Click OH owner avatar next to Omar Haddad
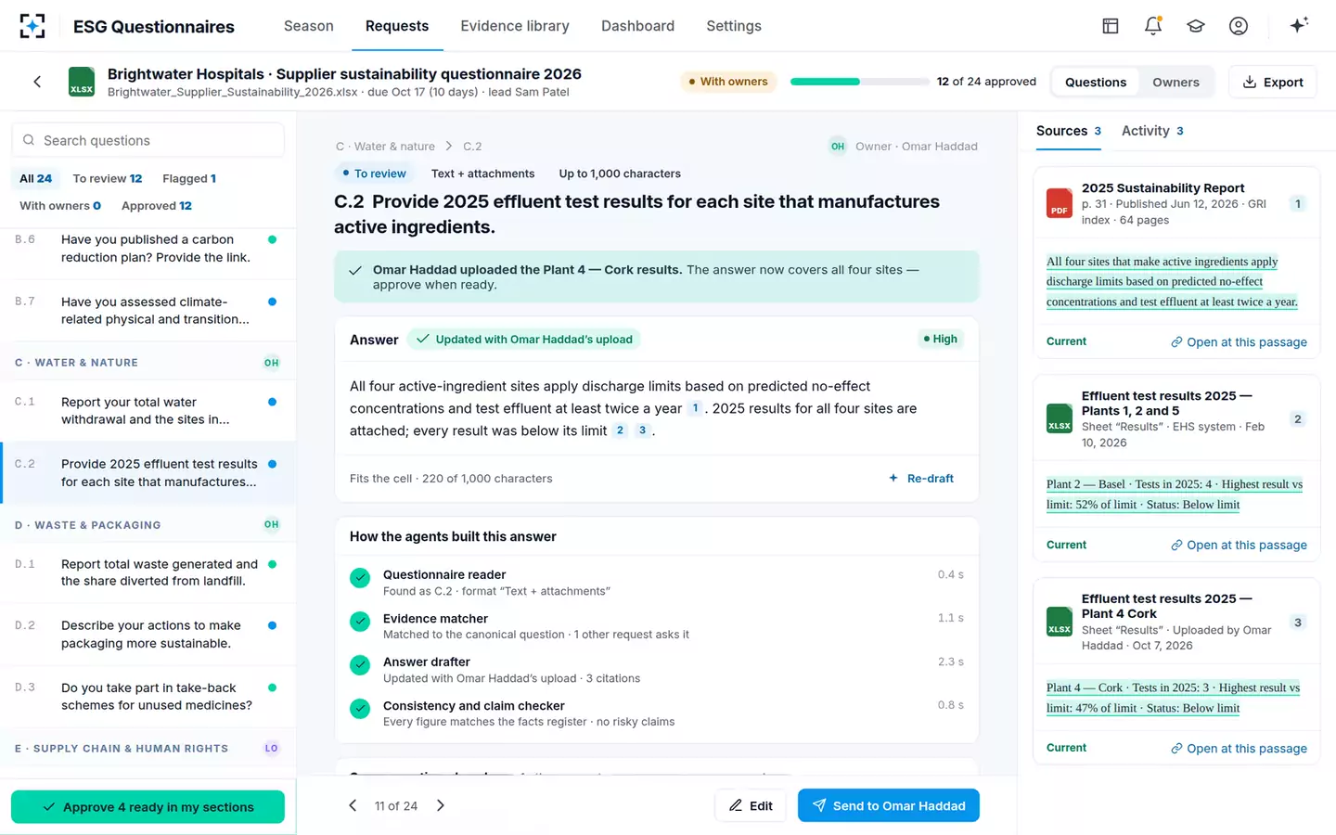The height and width of the screenshot is (835, 1336). click(x=838, y=147)
